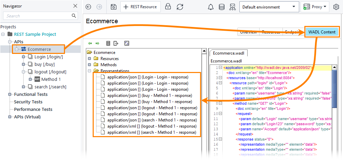Viewport: 343px width, 160px height.
Task: Select application/json (search - Method 1 - response)
Action: coord(152,120)
